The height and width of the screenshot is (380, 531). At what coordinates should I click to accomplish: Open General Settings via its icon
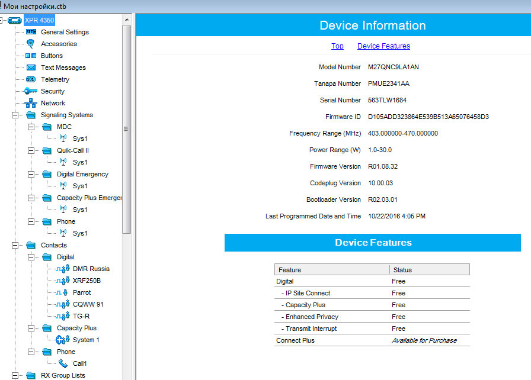point(31,32)
